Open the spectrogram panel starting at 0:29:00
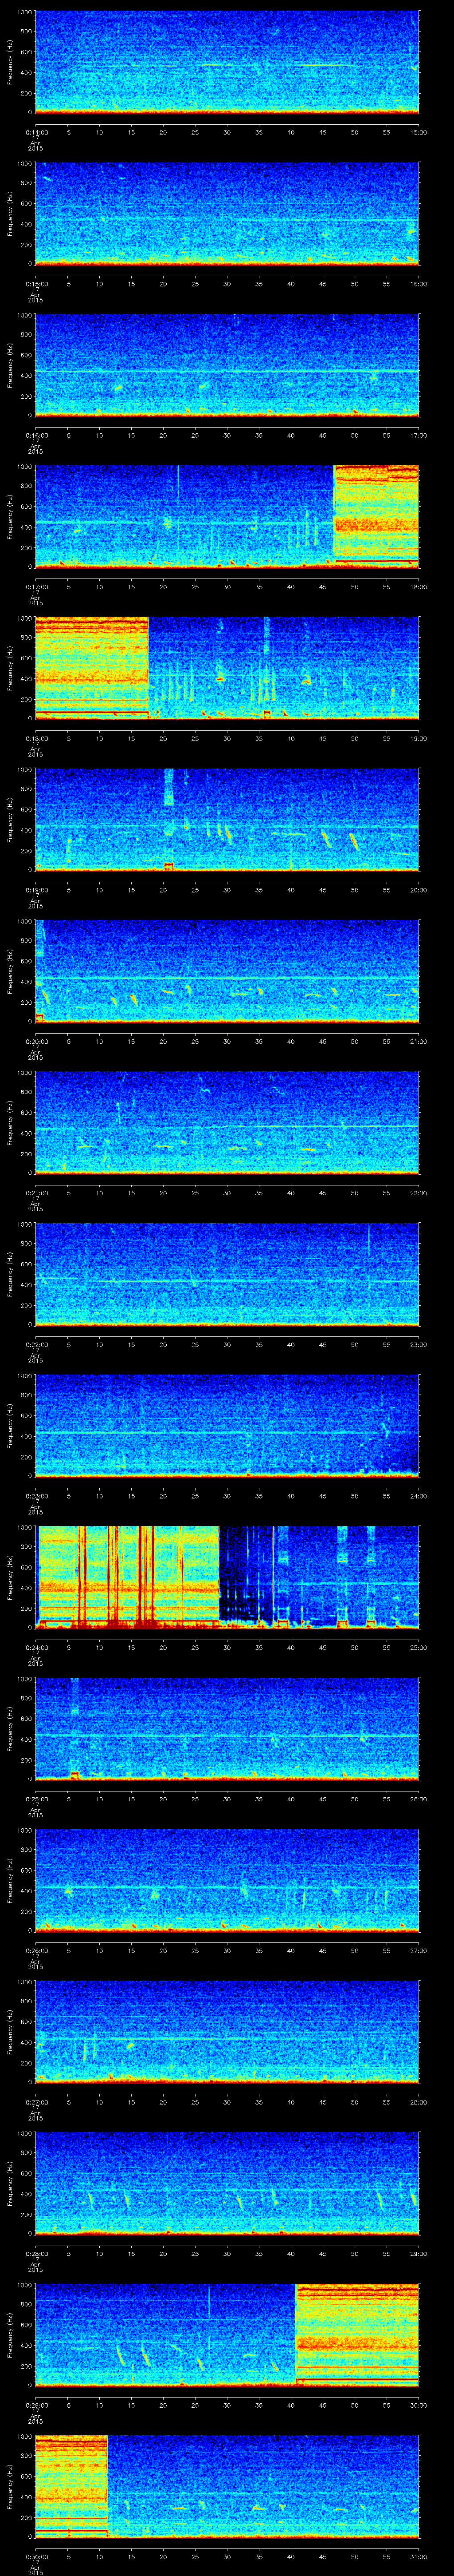This screenshot has height=2576, width=454. click(x=227, y=2335)
